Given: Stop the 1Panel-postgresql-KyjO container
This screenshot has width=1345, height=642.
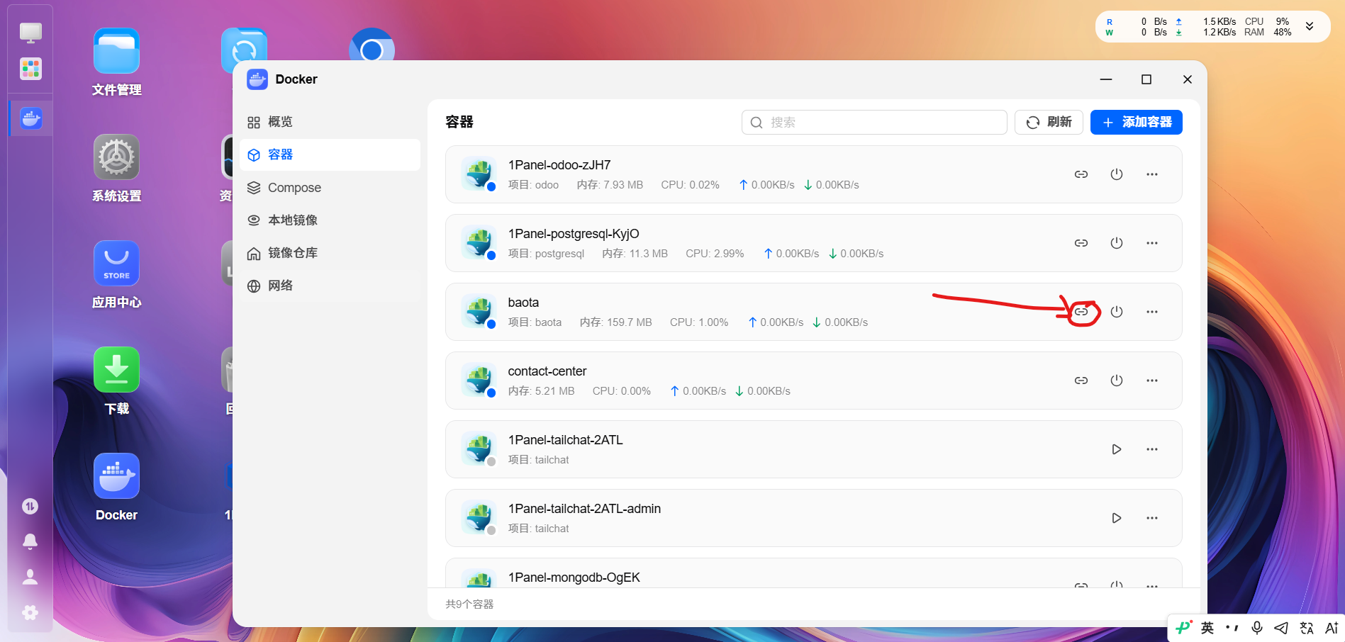Looking at the screenshot, I should coord(1116,243).
